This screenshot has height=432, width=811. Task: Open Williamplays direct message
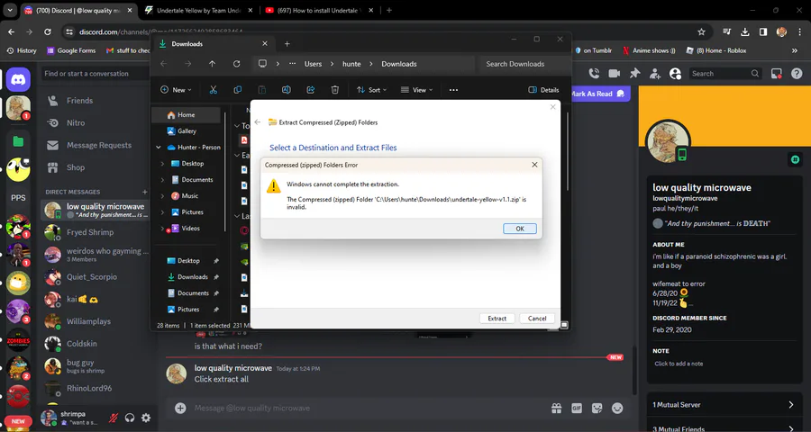coord(95,321)
